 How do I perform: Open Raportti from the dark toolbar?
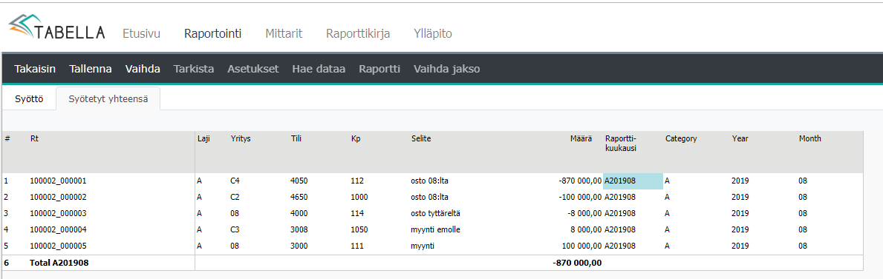379,69
